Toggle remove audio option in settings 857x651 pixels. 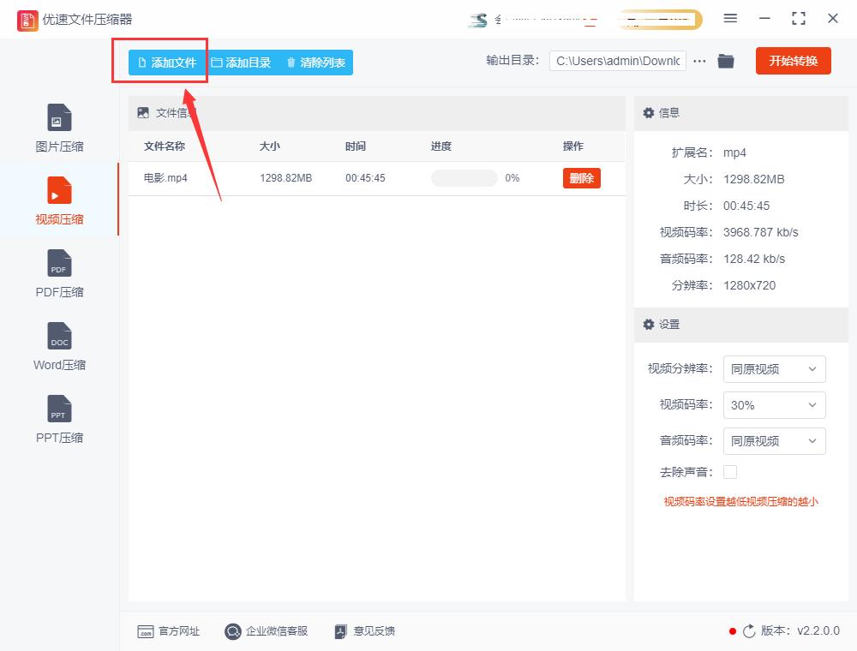[x=730, y=471]
